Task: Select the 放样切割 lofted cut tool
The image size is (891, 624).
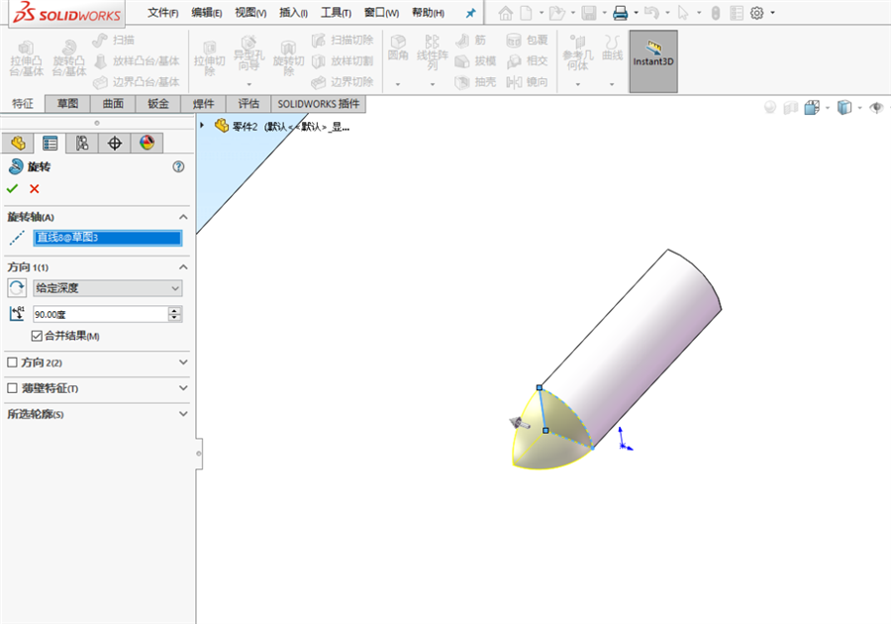Action: [343, 60]
